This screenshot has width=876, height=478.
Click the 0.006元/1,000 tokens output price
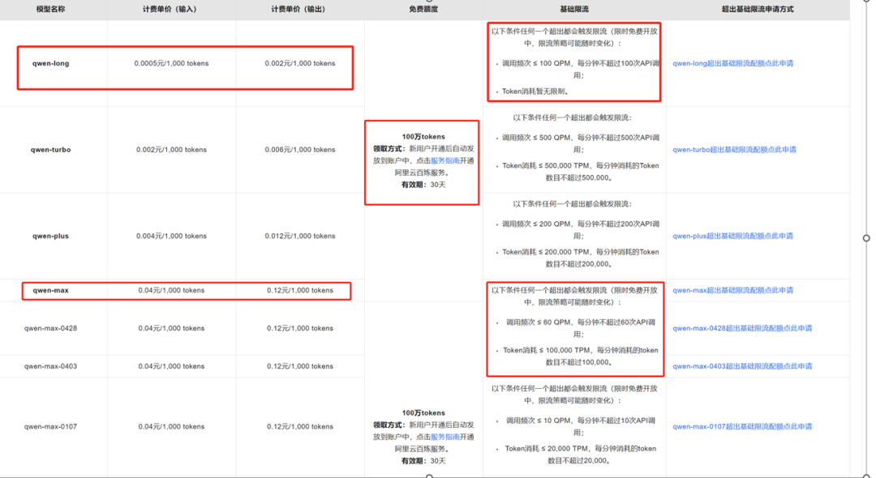[x=300, y=150]
